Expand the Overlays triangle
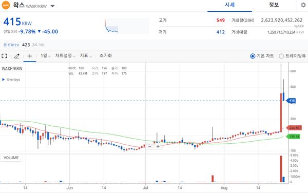Image resolution: width=308 pixels, height=193 pixels. [x=4, y=80]
